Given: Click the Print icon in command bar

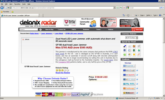Looking at the screenshot, I should click(x=136, y=15).
